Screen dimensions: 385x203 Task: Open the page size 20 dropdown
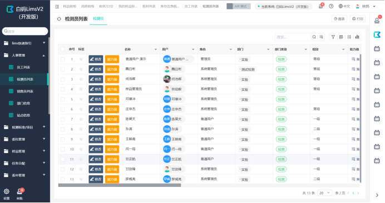pyautogui.click(x=324, y=193)
